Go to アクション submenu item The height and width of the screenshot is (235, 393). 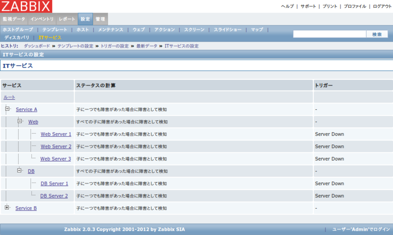tap(165, 29)
